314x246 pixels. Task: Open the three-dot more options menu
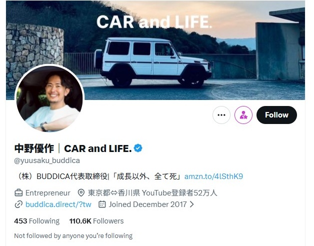(x=221, y=115)
